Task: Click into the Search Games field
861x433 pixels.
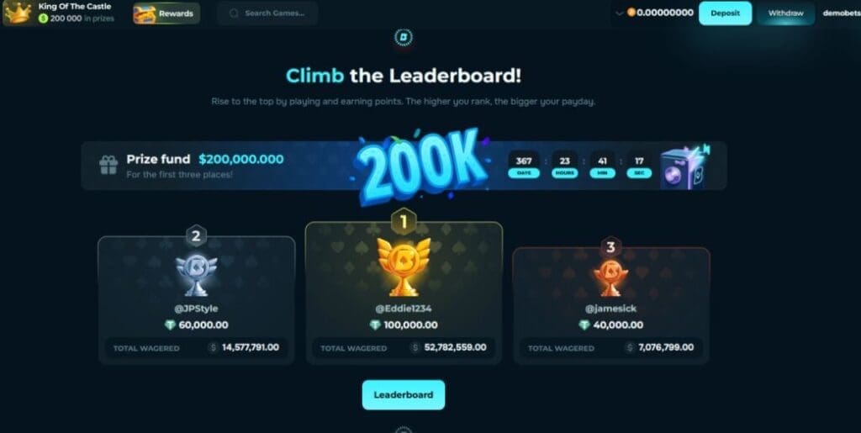Action: point(267,13)
